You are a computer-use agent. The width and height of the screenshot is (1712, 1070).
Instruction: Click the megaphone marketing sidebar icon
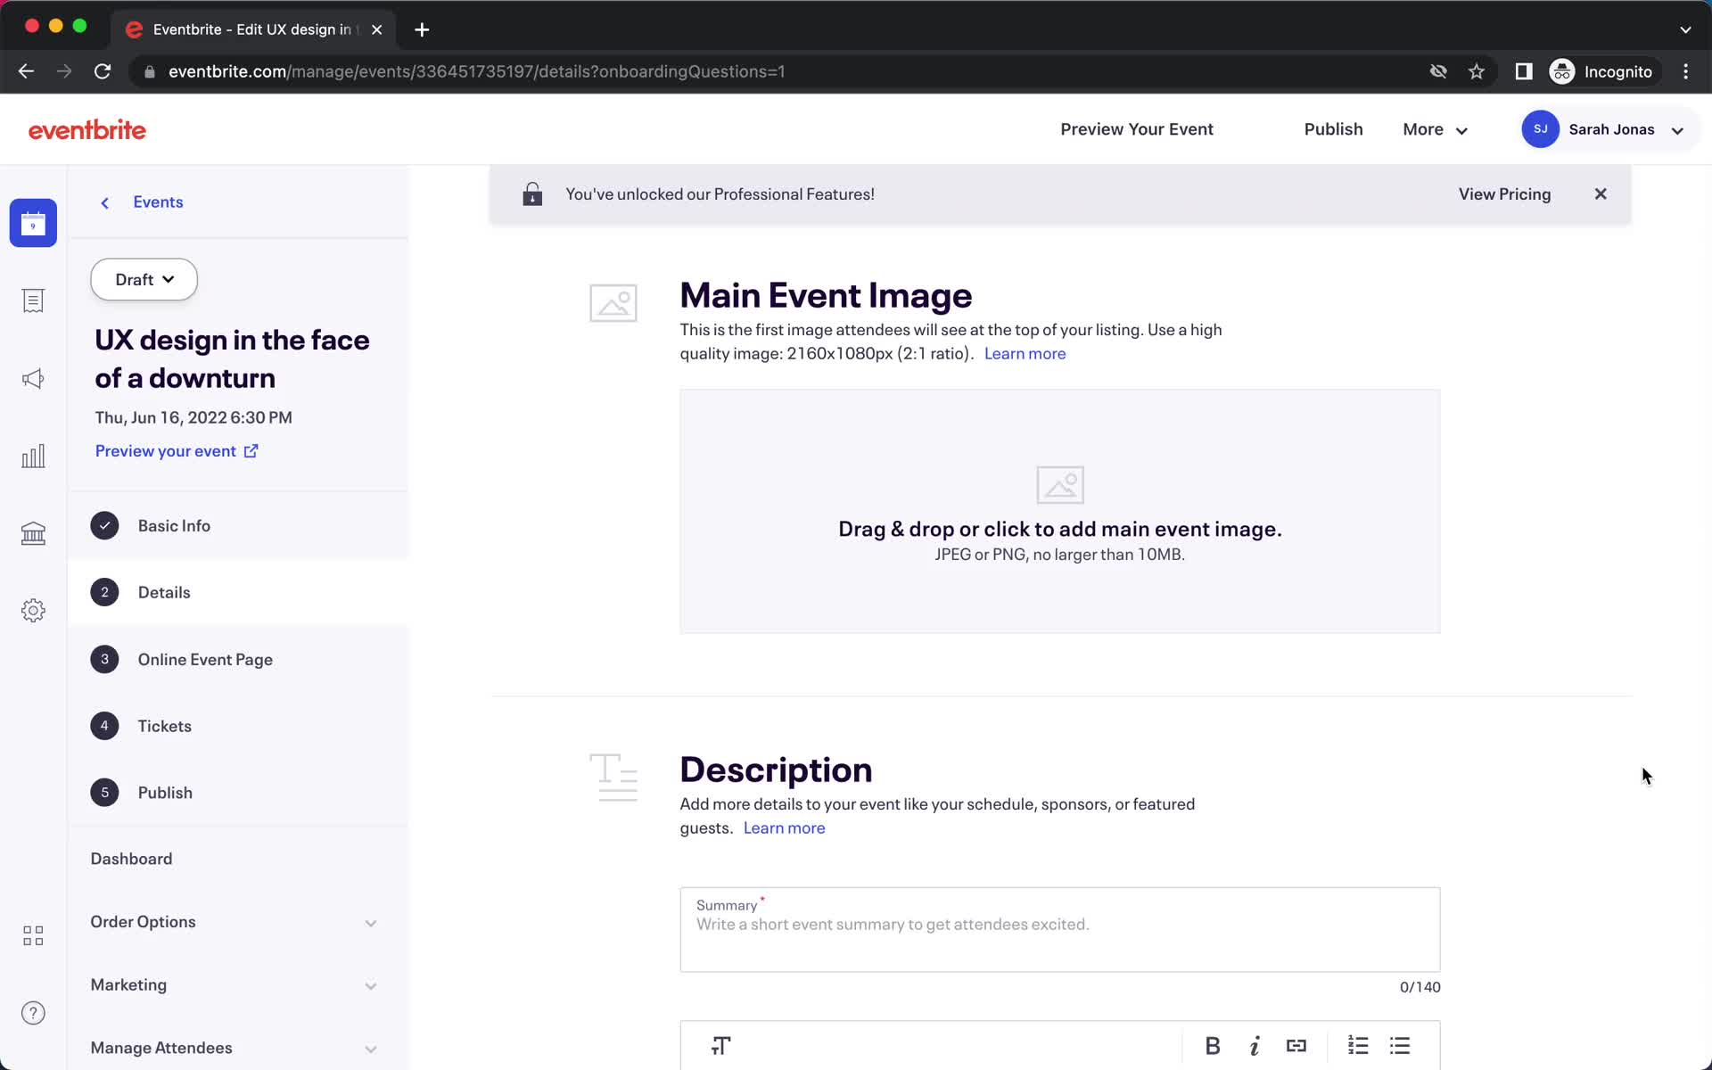click(x=33, y=378)
